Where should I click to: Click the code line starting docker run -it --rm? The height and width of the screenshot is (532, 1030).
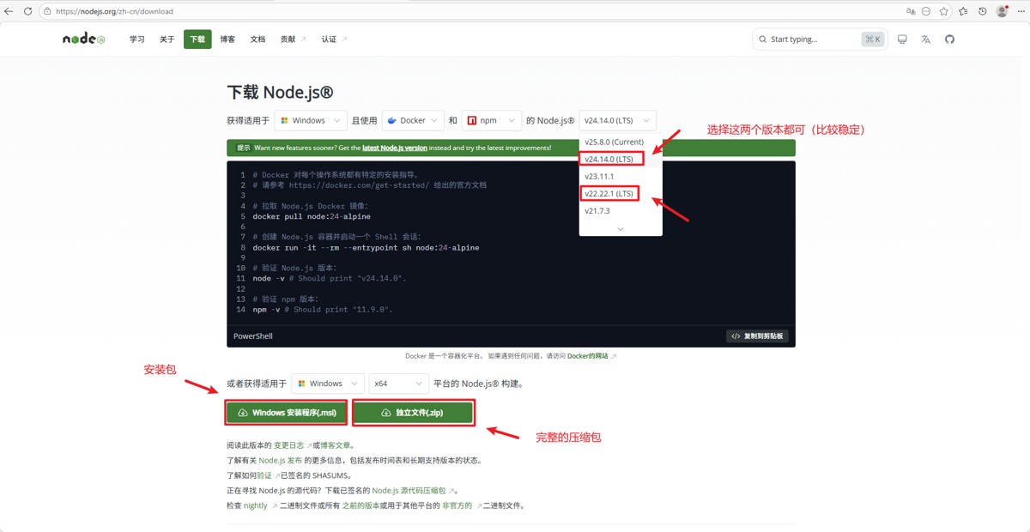point(366,247)
